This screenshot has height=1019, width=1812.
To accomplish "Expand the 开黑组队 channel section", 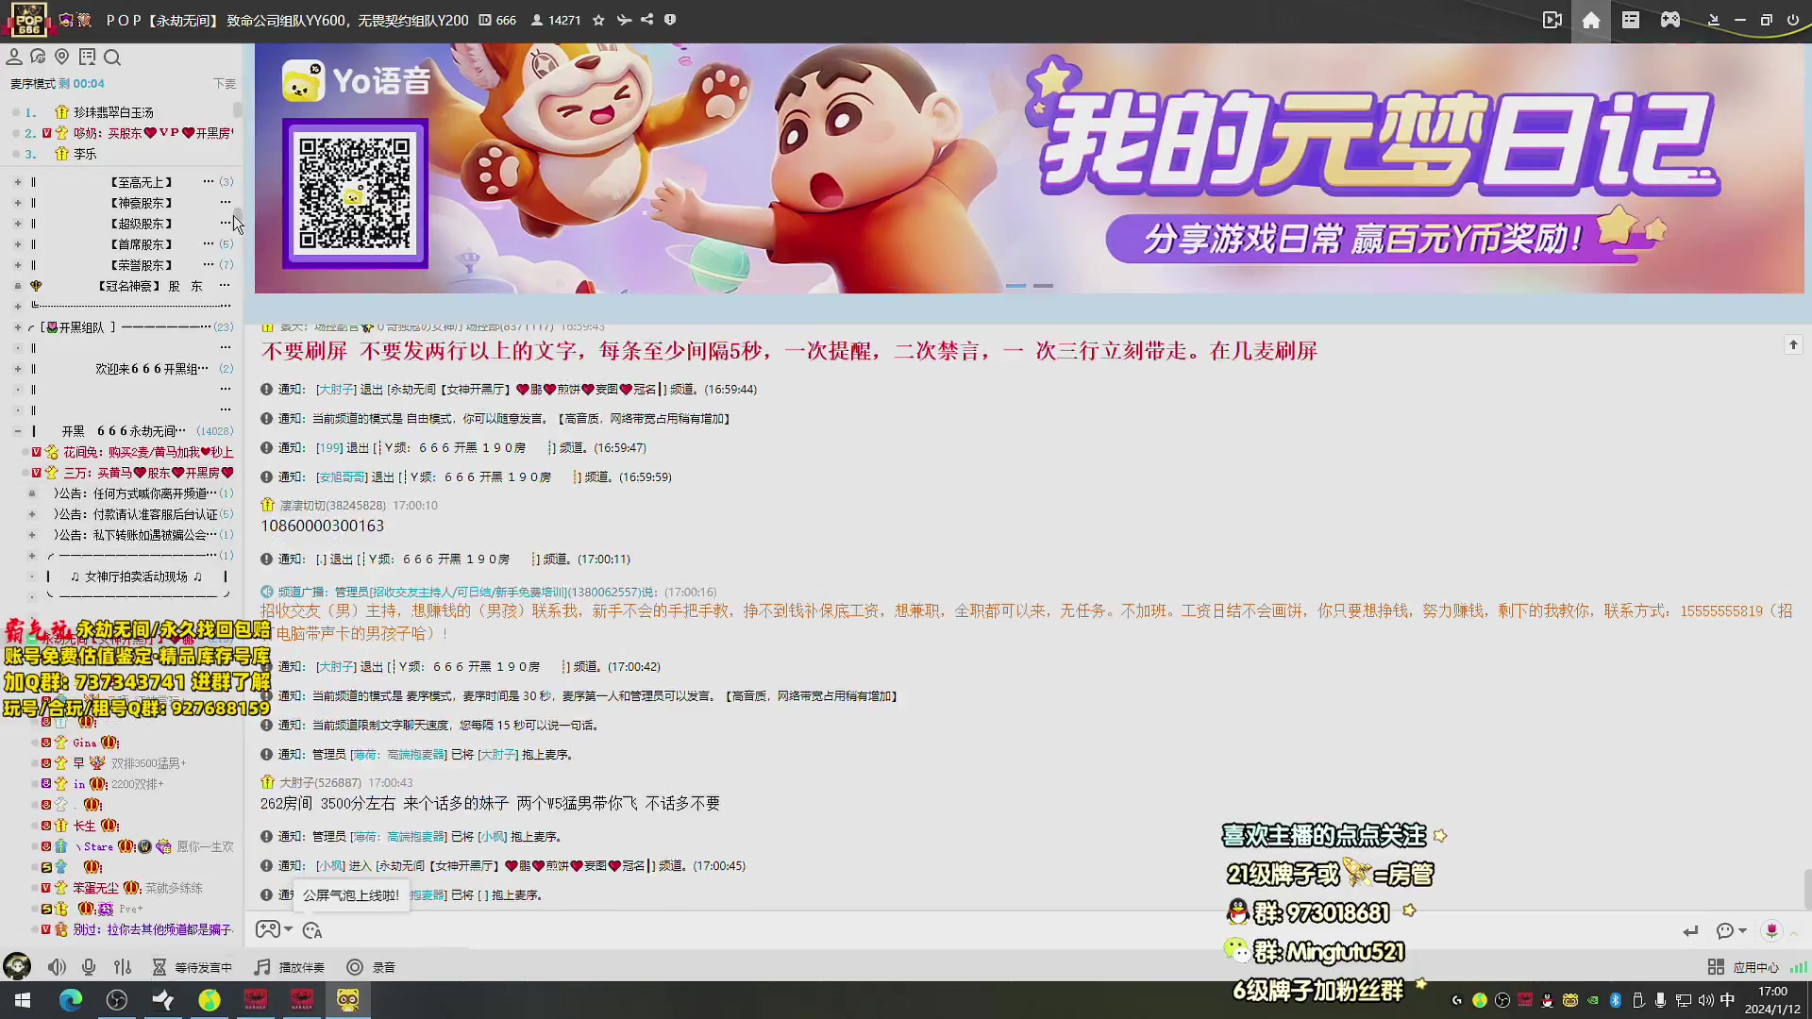I will [17, 327].
